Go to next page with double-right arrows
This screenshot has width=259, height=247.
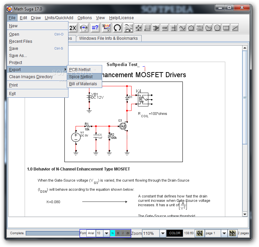tap(232, 233)
